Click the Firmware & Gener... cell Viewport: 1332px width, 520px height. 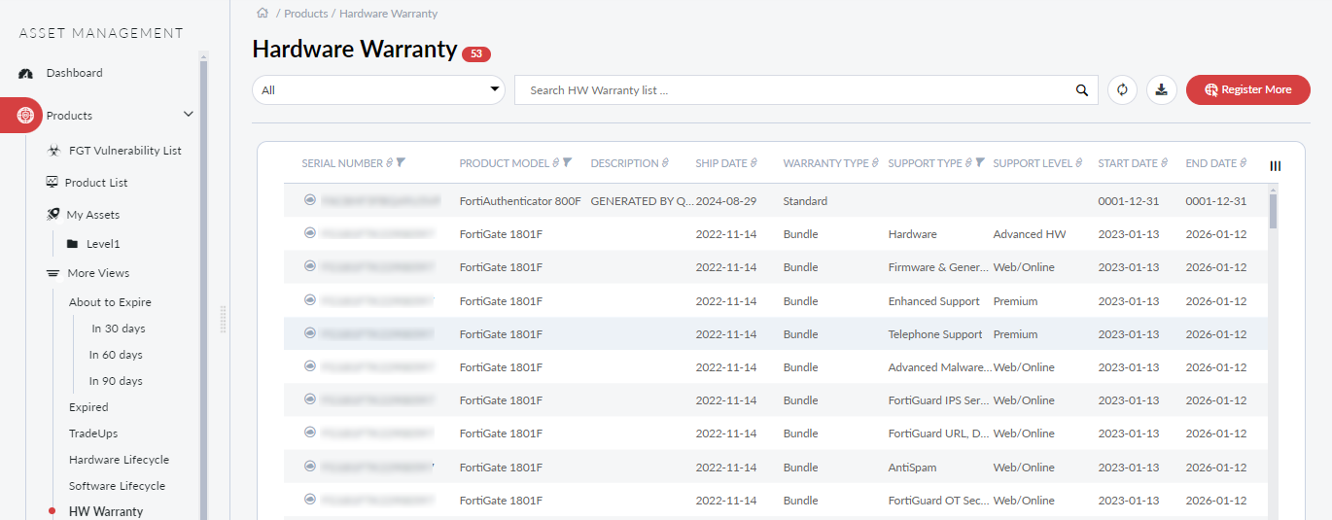[939, 267]
